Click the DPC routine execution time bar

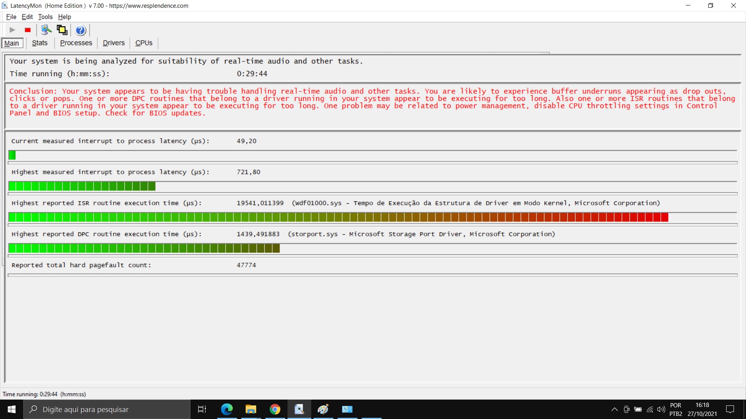click(144, 248)
